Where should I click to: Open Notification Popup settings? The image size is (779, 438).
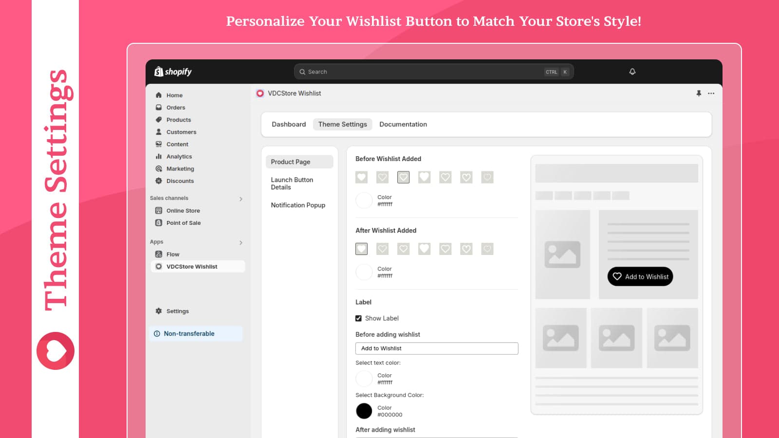pyautogui.click(x=298, y=205)
